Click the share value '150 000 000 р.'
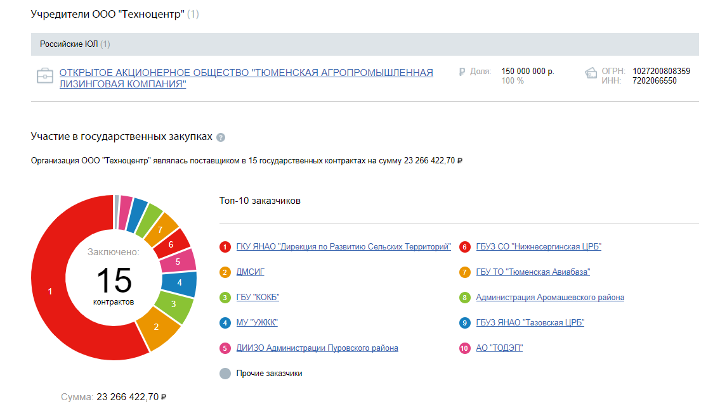The width and height of the screenshot is (720, 416). pos(528,71)
